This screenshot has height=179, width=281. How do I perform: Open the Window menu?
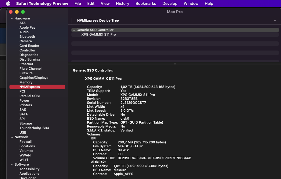click(x=191, y=3)
